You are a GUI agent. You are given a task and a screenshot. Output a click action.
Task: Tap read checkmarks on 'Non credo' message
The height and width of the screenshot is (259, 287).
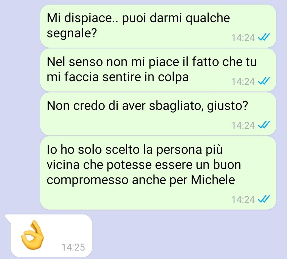tap(264, 125)
